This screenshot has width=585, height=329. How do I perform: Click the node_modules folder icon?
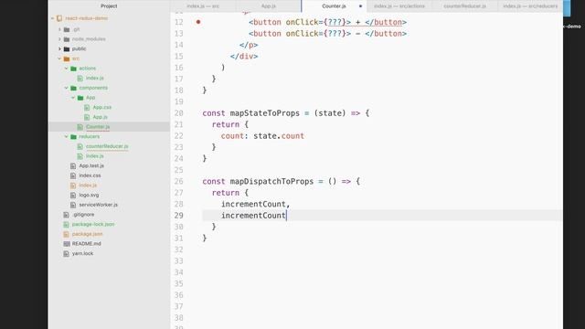pyautogui.click(x=67, y=39)
